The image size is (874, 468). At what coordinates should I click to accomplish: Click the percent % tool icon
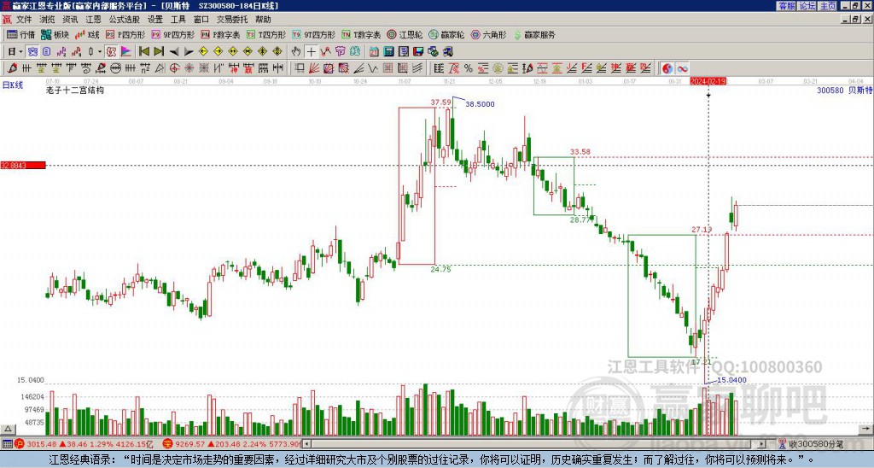pos(469,68)
